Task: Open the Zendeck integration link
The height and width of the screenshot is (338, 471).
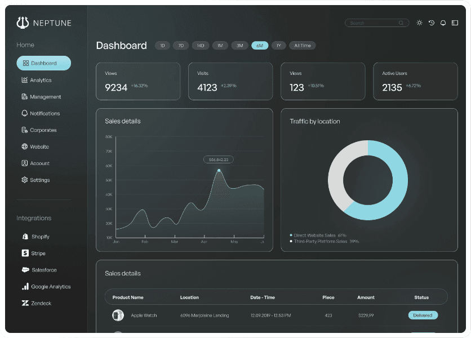Action: 41,303
